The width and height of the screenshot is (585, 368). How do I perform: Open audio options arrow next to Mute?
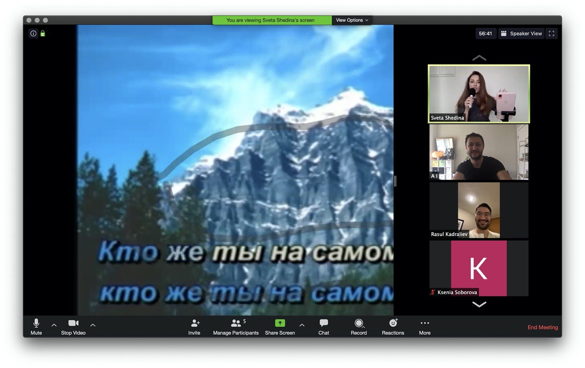54,325
